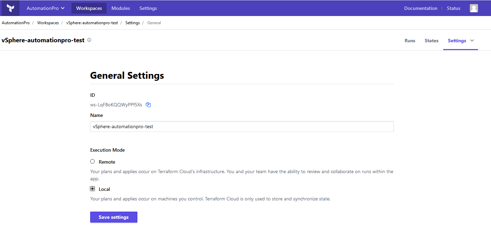Click the Save settings button

tap(114, 217)
